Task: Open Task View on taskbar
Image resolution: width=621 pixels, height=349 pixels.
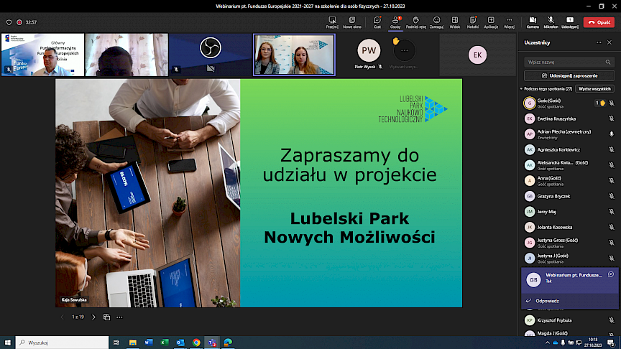Action: 116,343
